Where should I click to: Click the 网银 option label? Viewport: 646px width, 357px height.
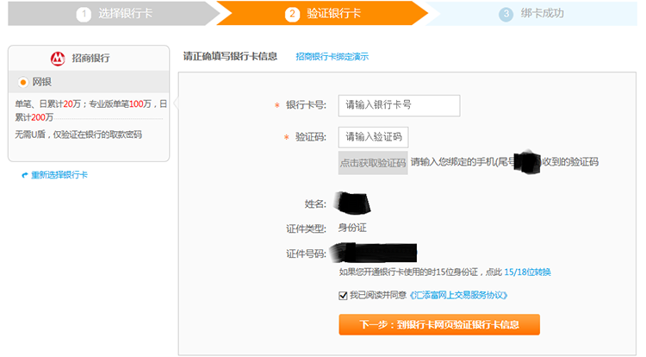tap(43, 83)
